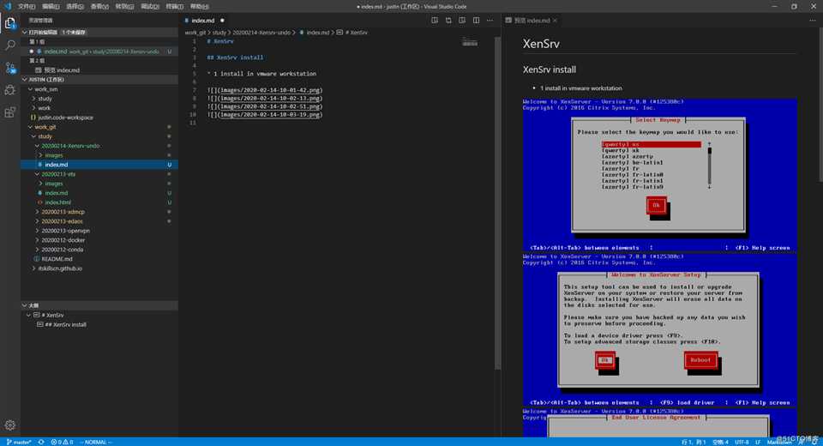This screenshot has width=823, height=446.
Task: Open preview pane more actions menu
Action: (x=813, y=21)
